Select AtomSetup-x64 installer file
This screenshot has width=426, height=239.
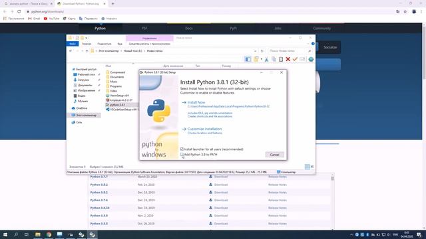(119, 96)
